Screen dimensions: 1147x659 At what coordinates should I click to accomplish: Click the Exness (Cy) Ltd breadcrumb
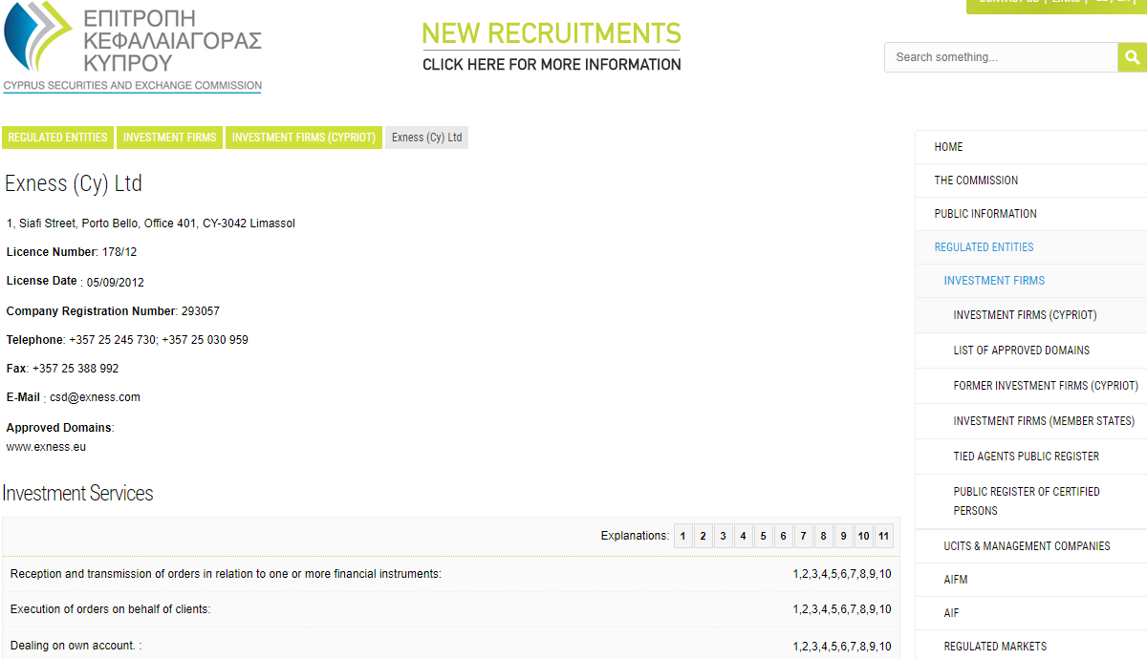426,138
